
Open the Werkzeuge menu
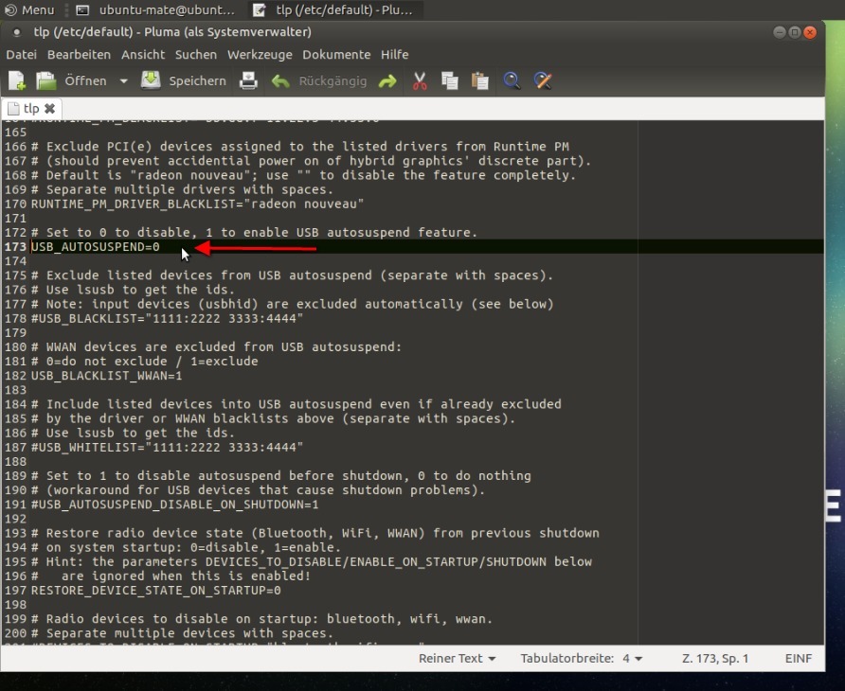260,55
